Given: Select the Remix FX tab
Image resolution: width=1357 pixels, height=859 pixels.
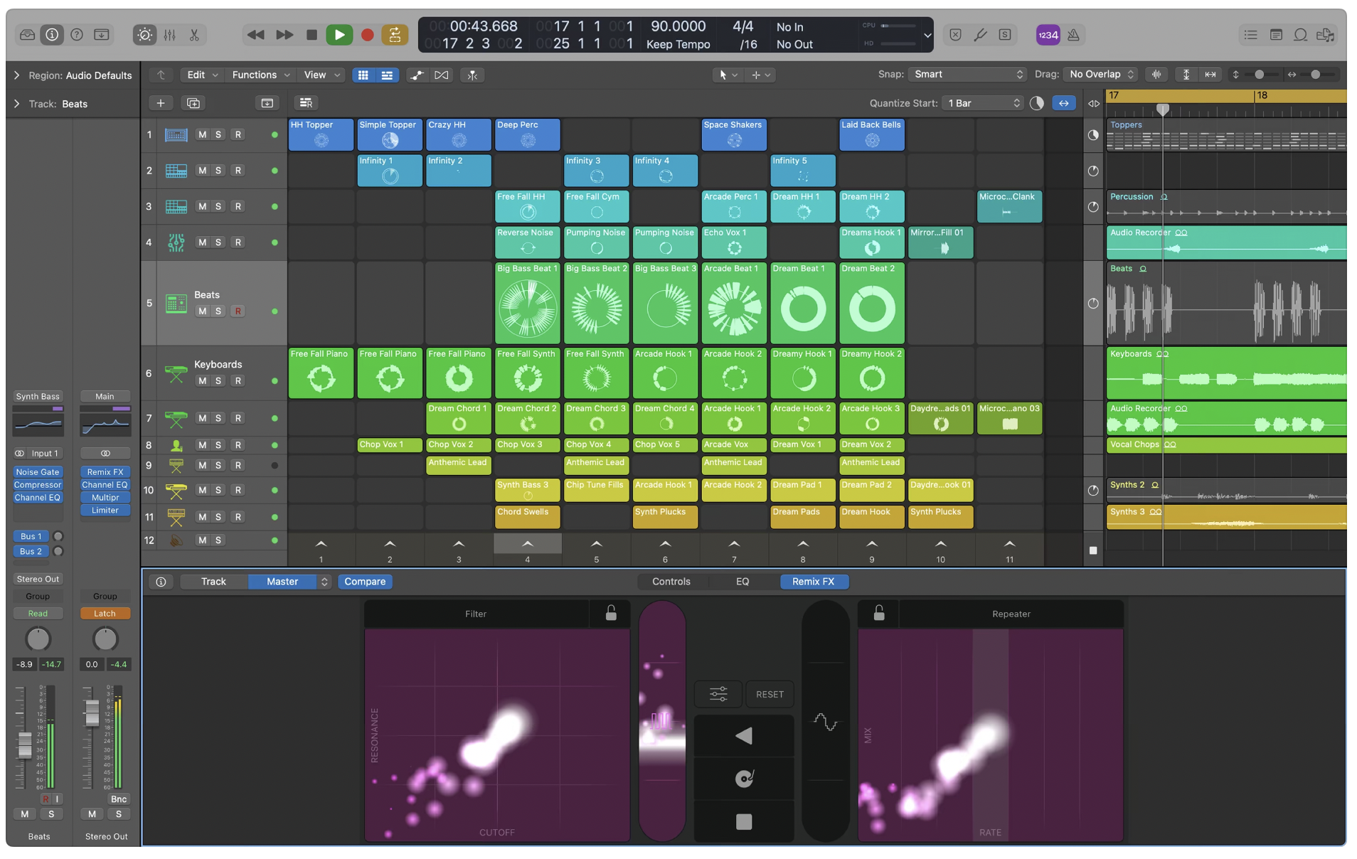Looking at the screenshot, I should [x=813, y=582].
